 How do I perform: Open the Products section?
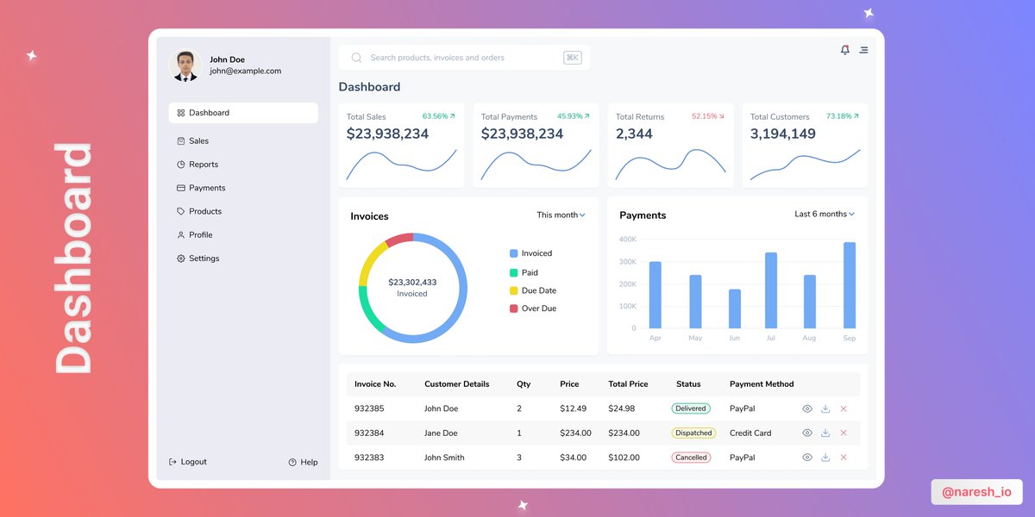206,211
